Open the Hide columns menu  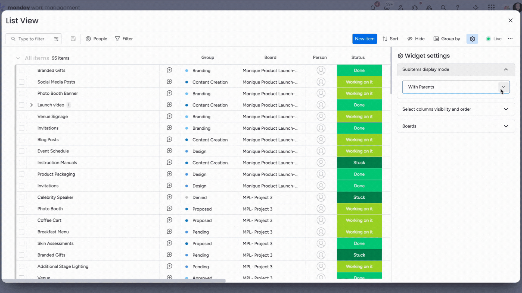click(416, 39)
